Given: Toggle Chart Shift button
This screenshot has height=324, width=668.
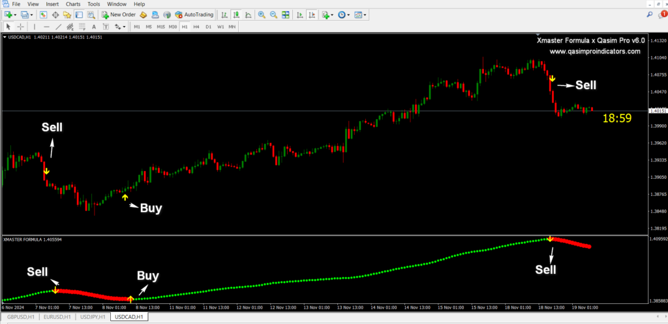Looking at the screenshot, I should [312, 15].
